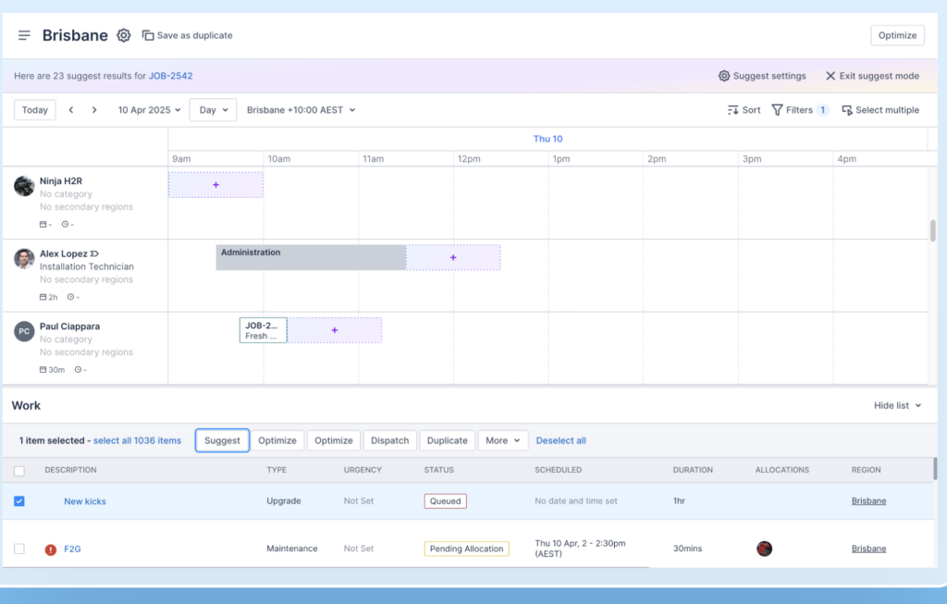Viewport: 947px width, 604px height.
Task: Click the TYPE column header
Action: click(x=277, y=470)
